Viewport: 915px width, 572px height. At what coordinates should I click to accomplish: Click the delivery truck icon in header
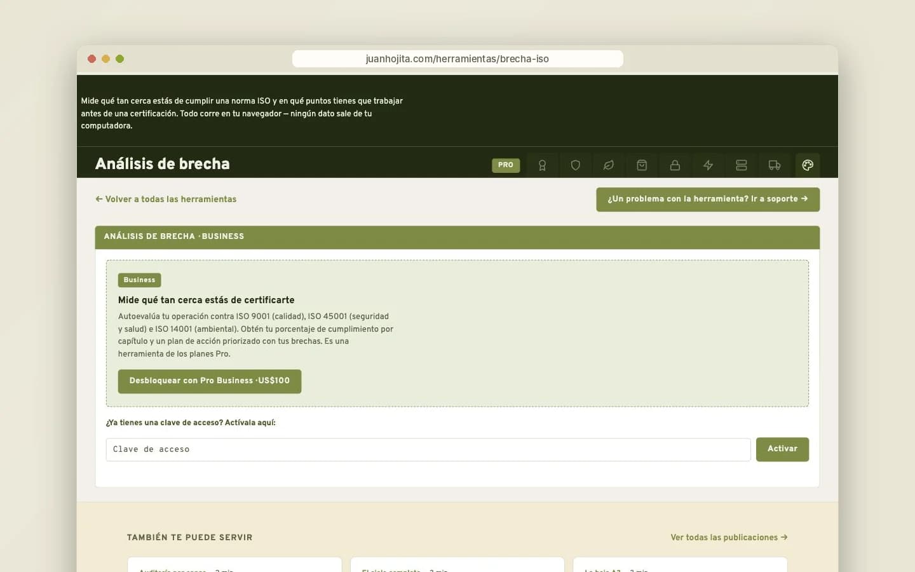774,165
